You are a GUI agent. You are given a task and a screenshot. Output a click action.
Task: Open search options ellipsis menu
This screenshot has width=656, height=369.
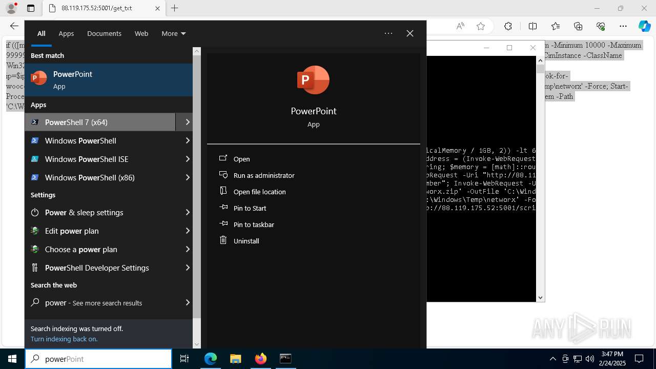(x=388, y=33)
